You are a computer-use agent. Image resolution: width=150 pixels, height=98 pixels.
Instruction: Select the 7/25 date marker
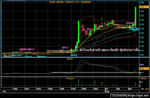click(x=50, y=89)
